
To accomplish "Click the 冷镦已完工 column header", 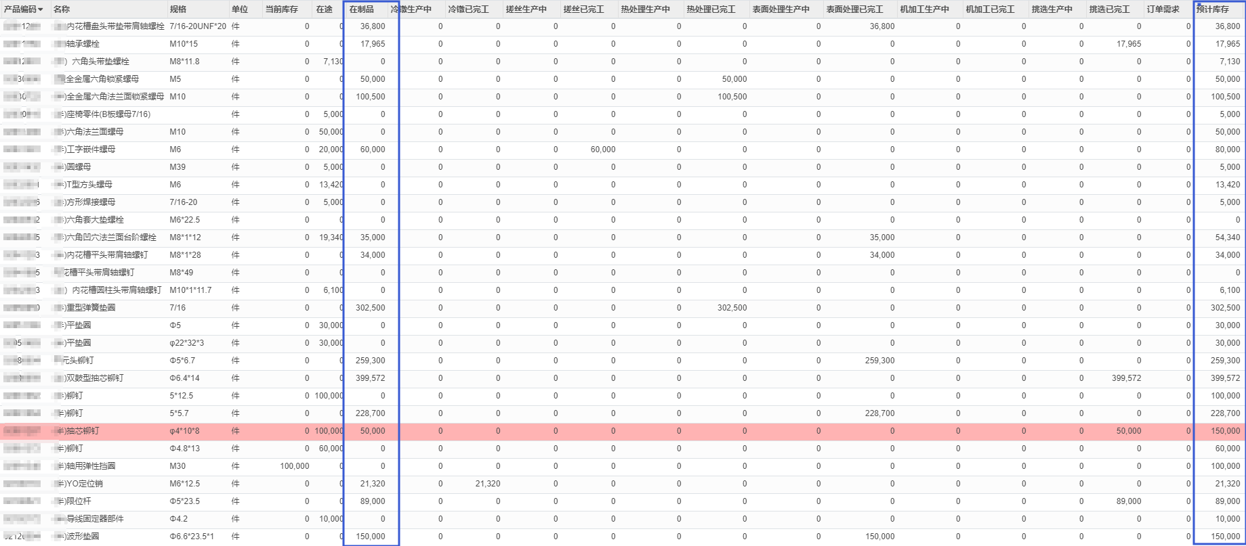I will click(x=468, y=9).
